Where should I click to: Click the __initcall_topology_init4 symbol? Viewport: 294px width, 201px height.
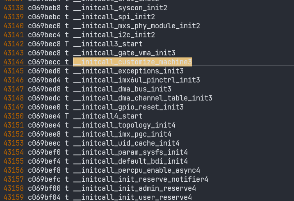click(x=124, y=125)
